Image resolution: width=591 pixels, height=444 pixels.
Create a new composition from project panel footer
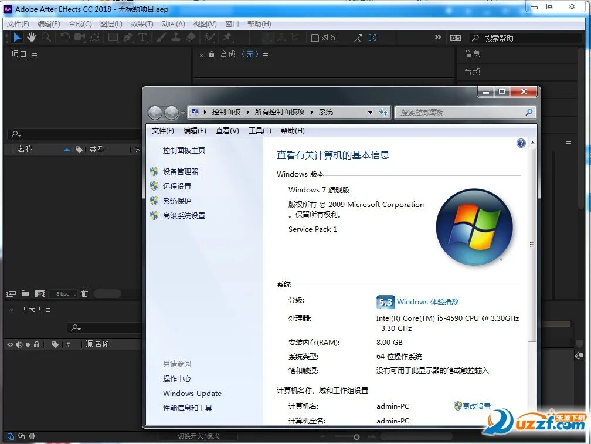point(40,294)
